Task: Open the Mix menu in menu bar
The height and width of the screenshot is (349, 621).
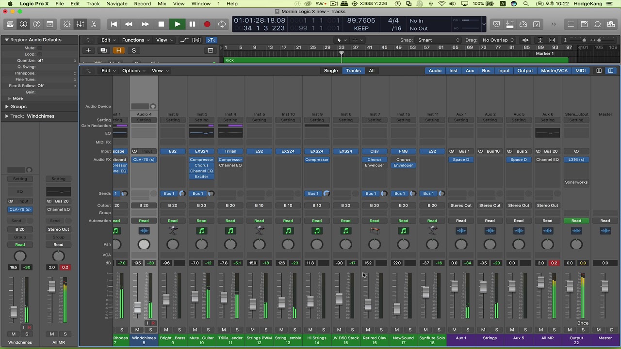Action: pos(162,4)
